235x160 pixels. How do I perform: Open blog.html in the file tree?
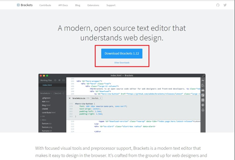pyautogui.click(x=46, y=105)
